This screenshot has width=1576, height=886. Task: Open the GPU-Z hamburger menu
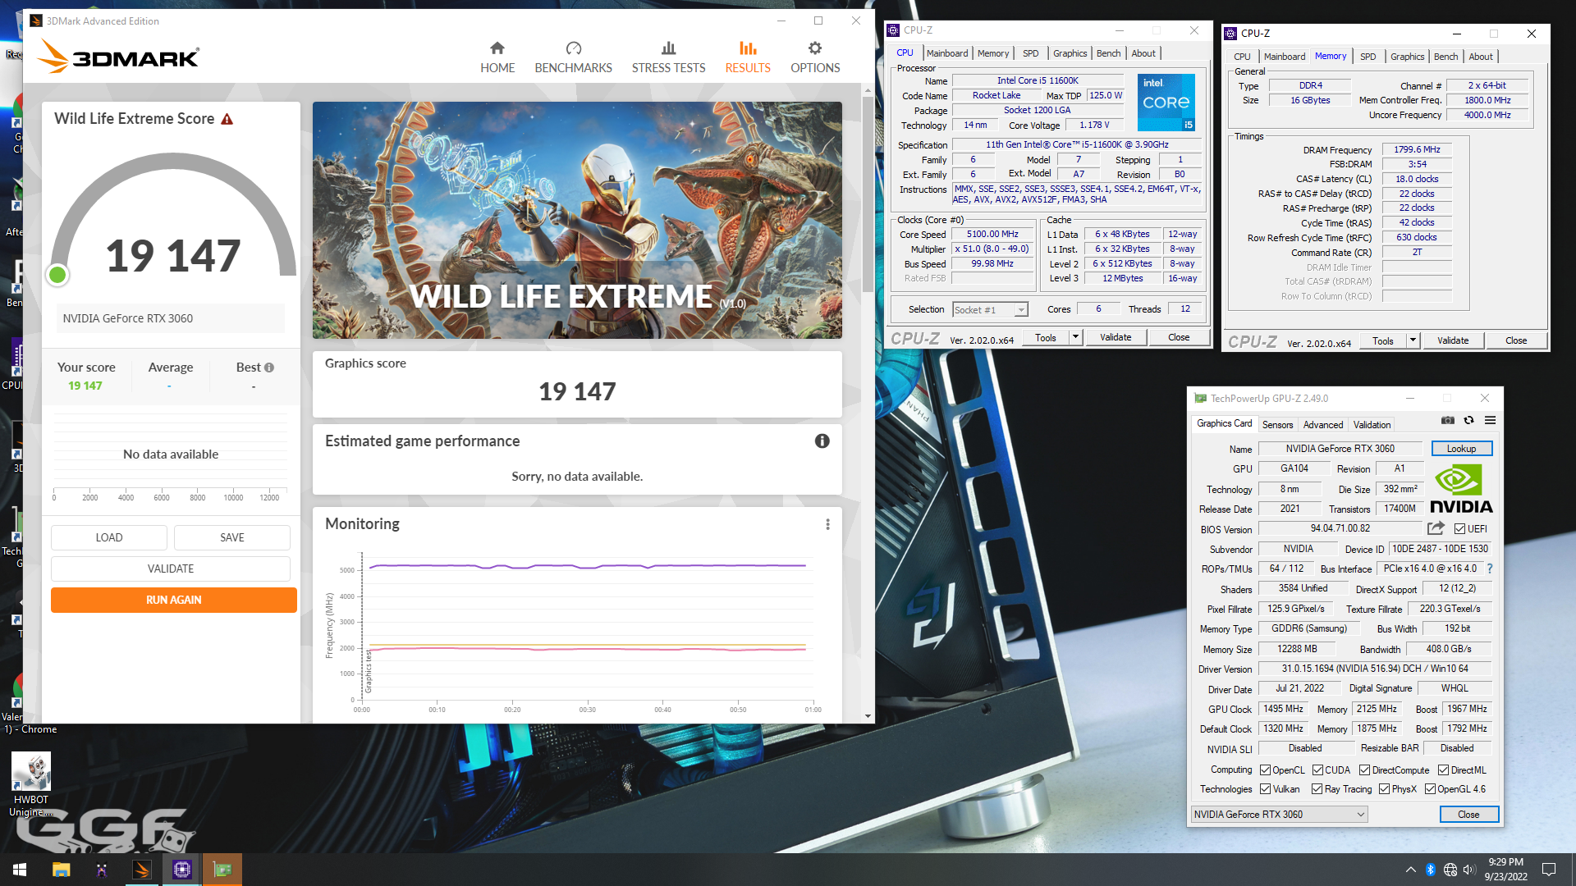coord(1490,421)
